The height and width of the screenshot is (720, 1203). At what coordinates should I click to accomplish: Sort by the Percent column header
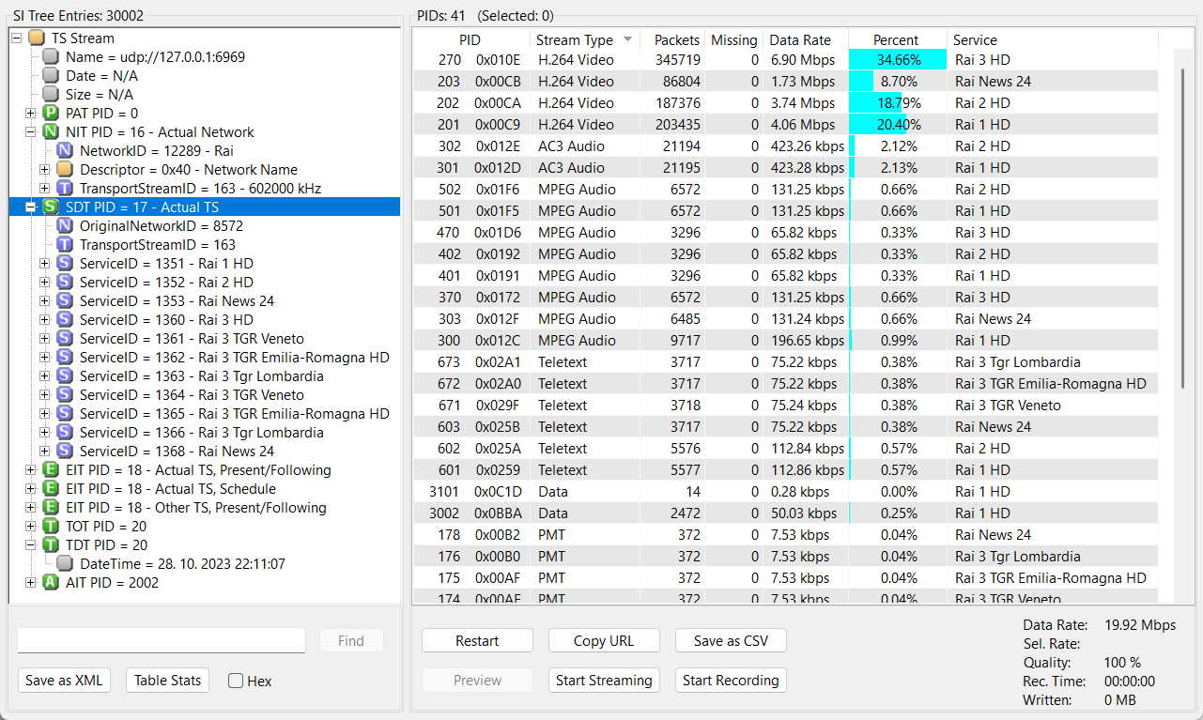[x=897, y=40]
